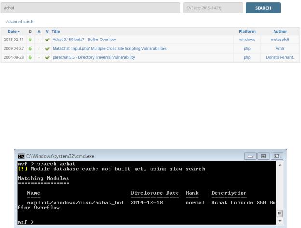The image size is (301, 228).
Task: Click the Matching Modules heading in console
Action: (43, 178)
